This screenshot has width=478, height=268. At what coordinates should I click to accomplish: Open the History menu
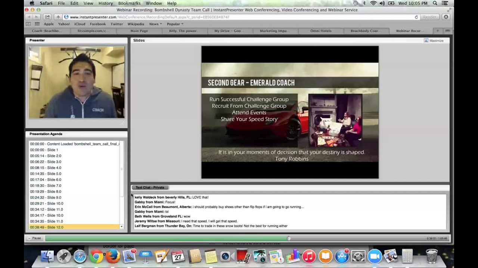[x=106, y=3]
